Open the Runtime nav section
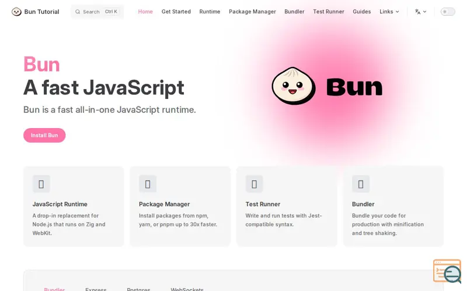The height and width of the screenshot is (291, 467). pos(210,12)
